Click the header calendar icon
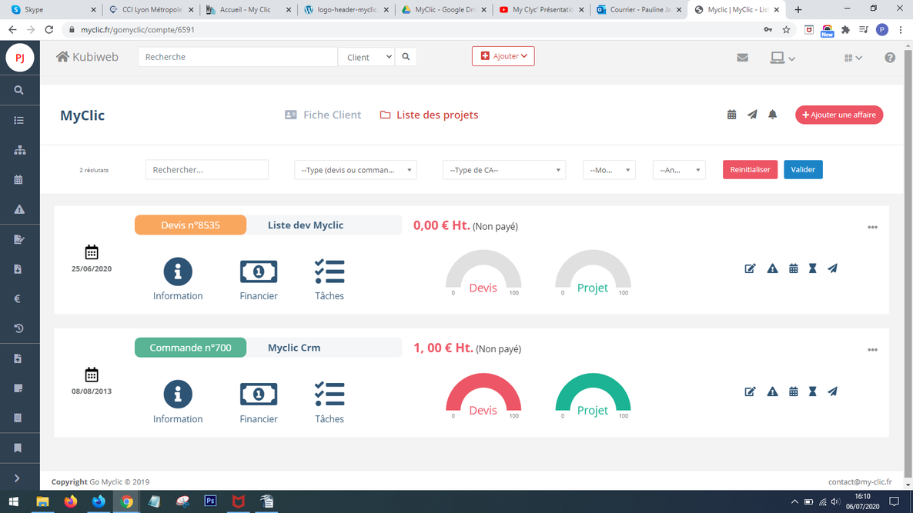This screenshot has height=513, width=913. 732,115
